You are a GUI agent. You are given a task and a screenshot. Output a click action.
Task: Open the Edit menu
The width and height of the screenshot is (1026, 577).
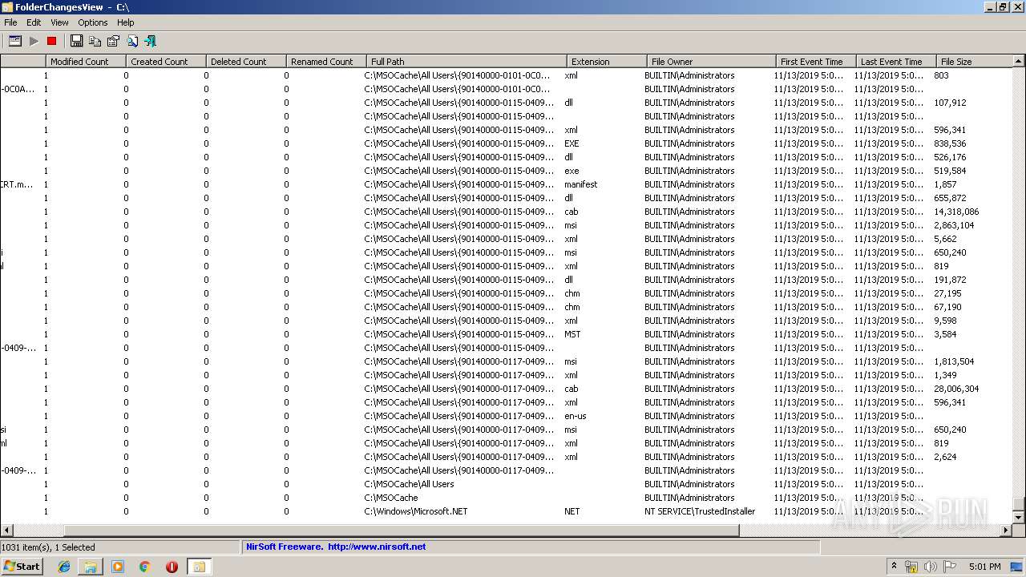tap(34, 22)
